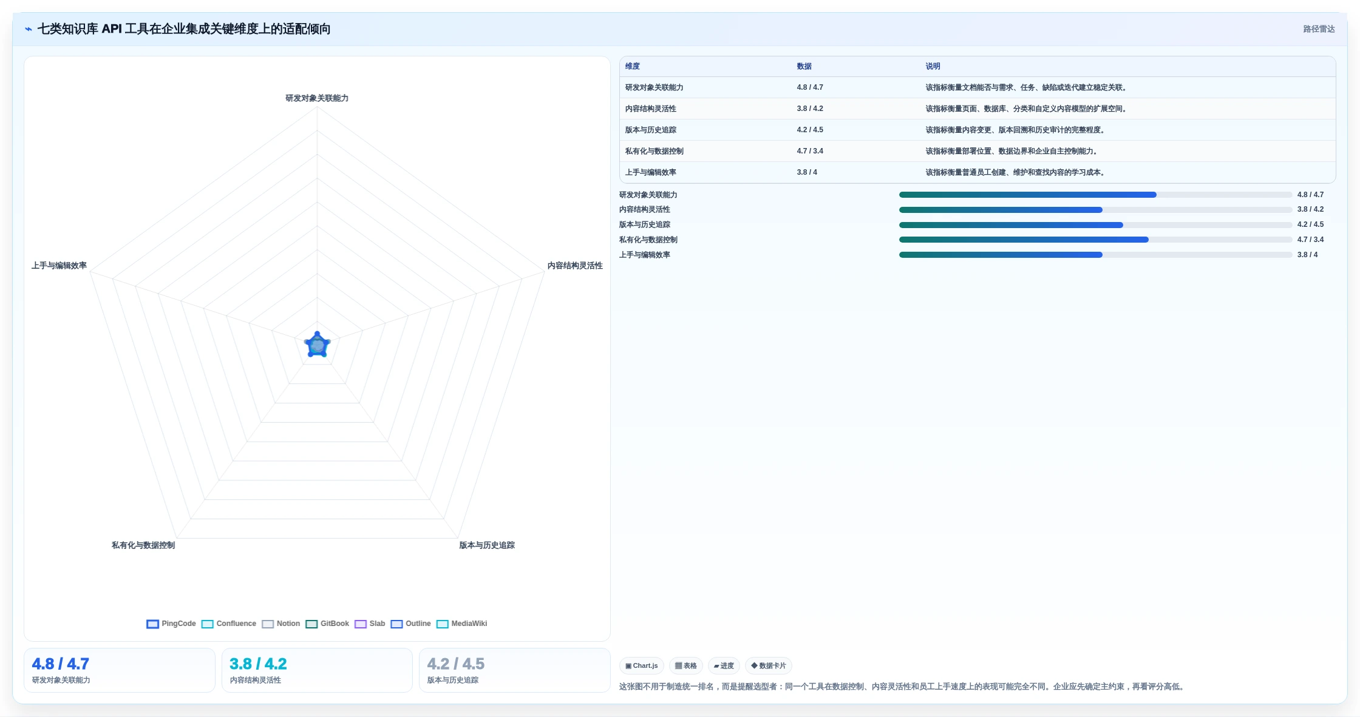
Task: Click the 数据卡片 tag chip
Action: coord(769,665)
